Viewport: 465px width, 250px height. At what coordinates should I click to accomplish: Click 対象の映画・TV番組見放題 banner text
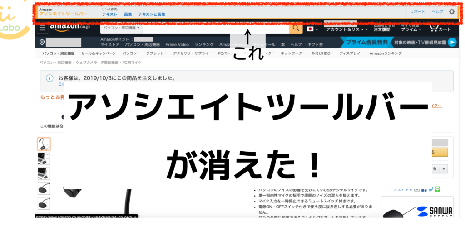point(420,42)
